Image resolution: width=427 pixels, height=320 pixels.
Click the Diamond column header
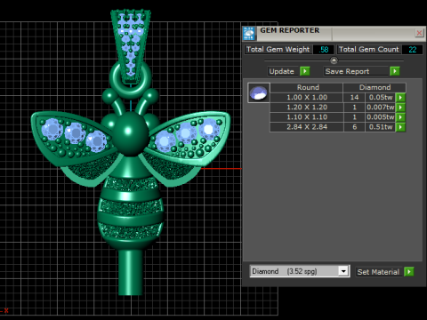tap(375, 87)
